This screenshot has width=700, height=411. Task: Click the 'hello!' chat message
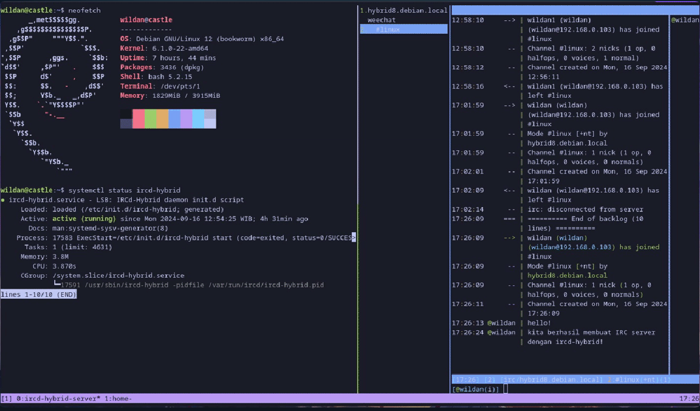[x=539, y=323]
